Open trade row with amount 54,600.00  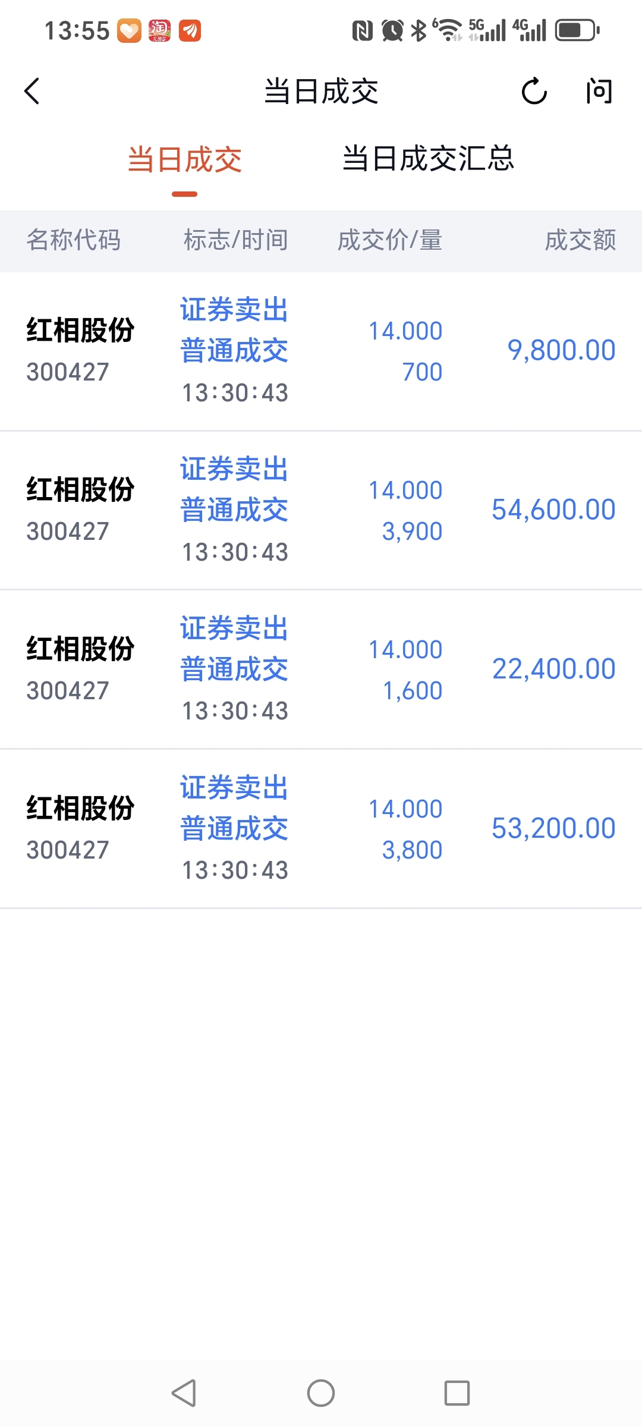coord(321,510)
